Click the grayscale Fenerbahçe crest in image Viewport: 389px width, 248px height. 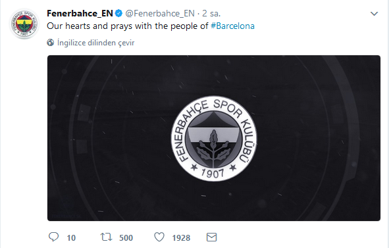214,138
